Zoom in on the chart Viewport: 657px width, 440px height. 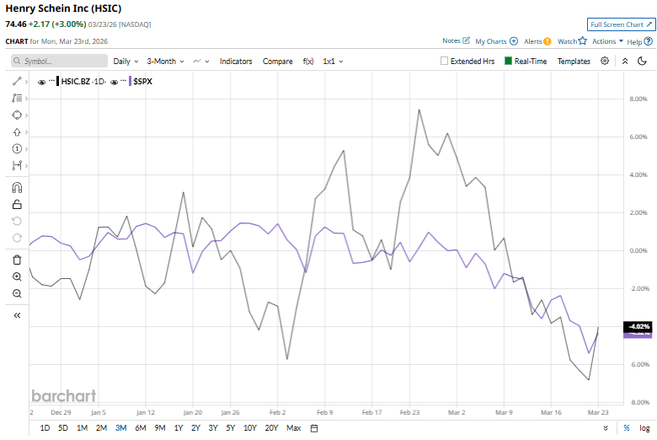tap(17, 276)
